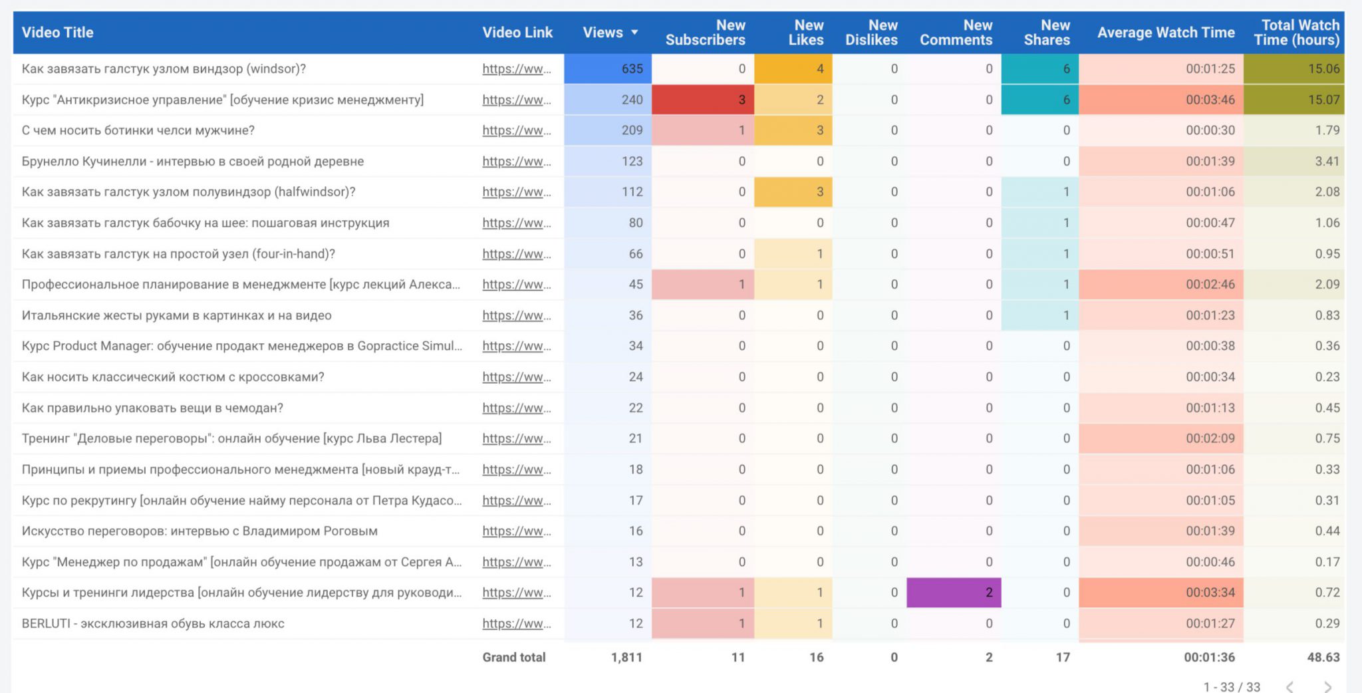Select the New Likes column header
The height and width of the screenshot is (693, 1362).
[806, 33]
